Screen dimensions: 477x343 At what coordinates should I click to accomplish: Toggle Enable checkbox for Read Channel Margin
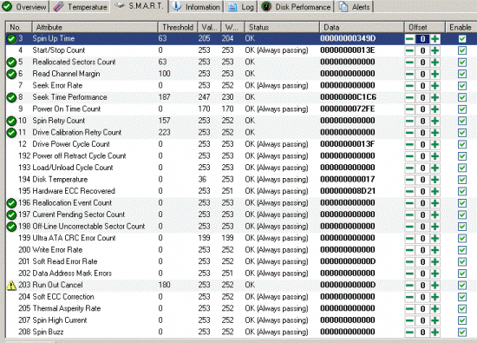[462, 74]
